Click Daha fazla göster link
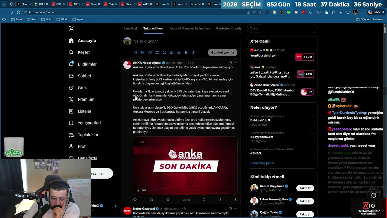 [x=262, y=163]
